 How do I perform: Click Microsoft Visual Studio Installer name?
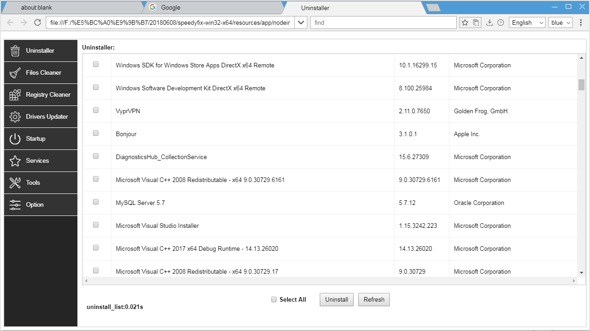pyautogui.click(x=157, y=226)
